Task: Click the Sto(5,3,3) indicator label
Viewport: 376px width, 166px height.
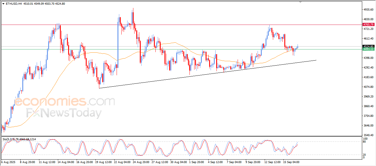Action: (x=19, y=139)
